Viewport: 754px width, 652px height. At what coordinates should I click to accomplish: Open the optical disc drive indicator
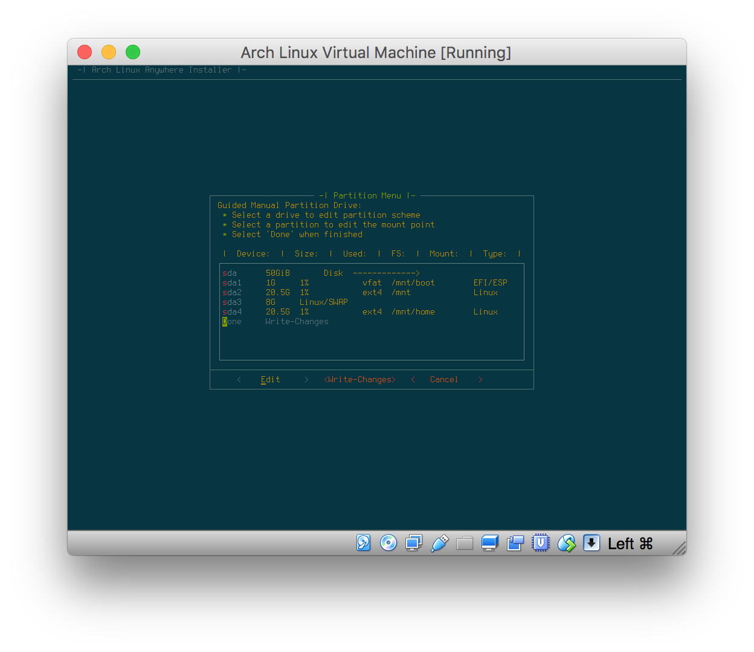click(x=388, y=543)
